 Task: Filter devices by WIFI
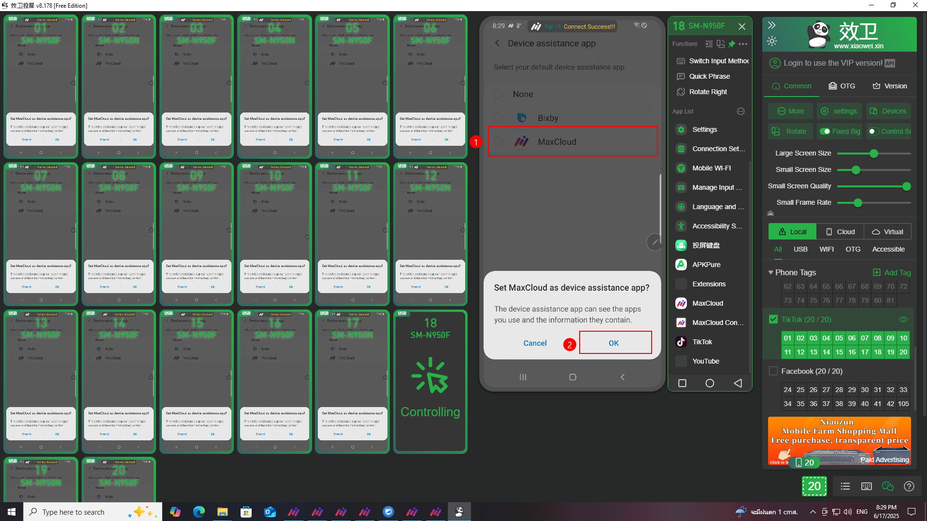click(x=827, y=249)
